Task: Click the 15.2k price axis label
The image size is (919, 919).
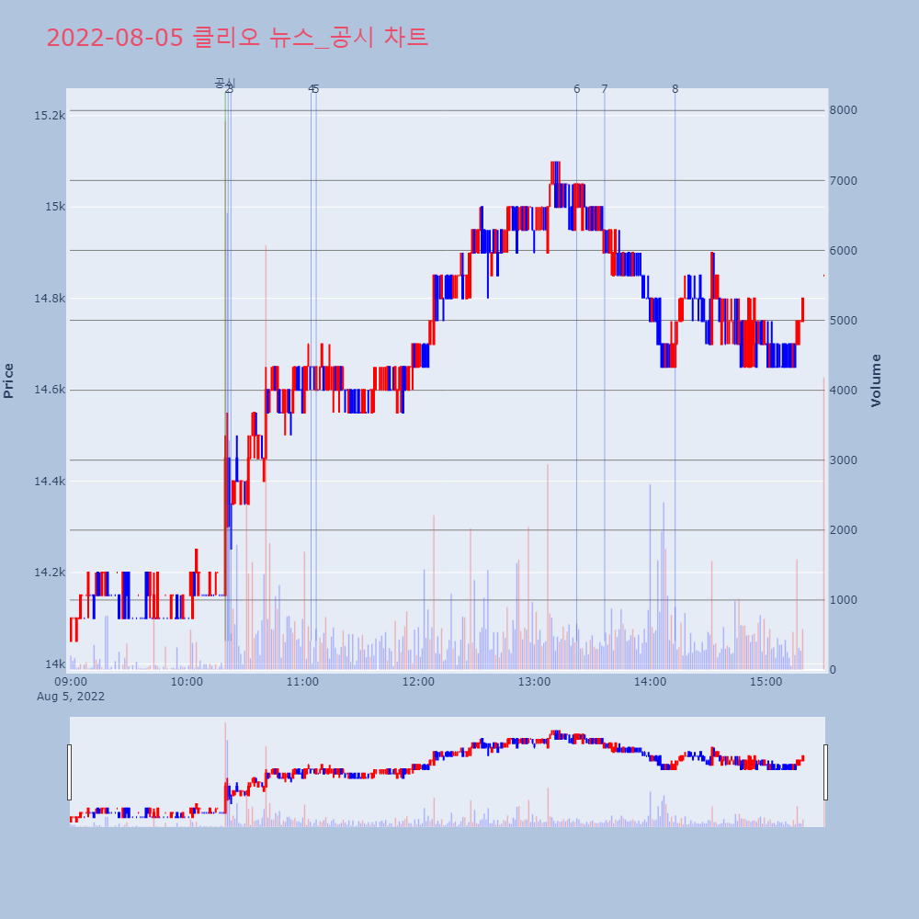Action: [50, 116]
